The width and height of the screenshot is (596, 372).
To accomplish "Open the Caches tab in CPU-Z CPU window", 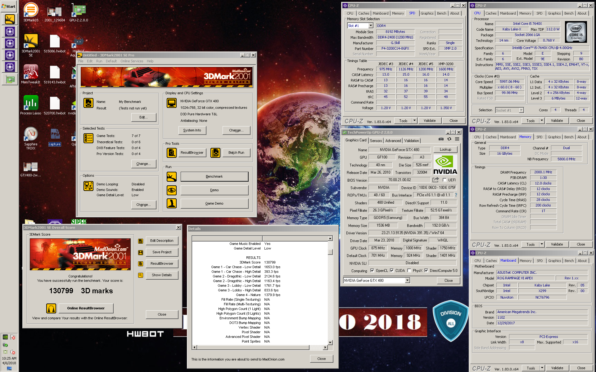I will [491, 13].
